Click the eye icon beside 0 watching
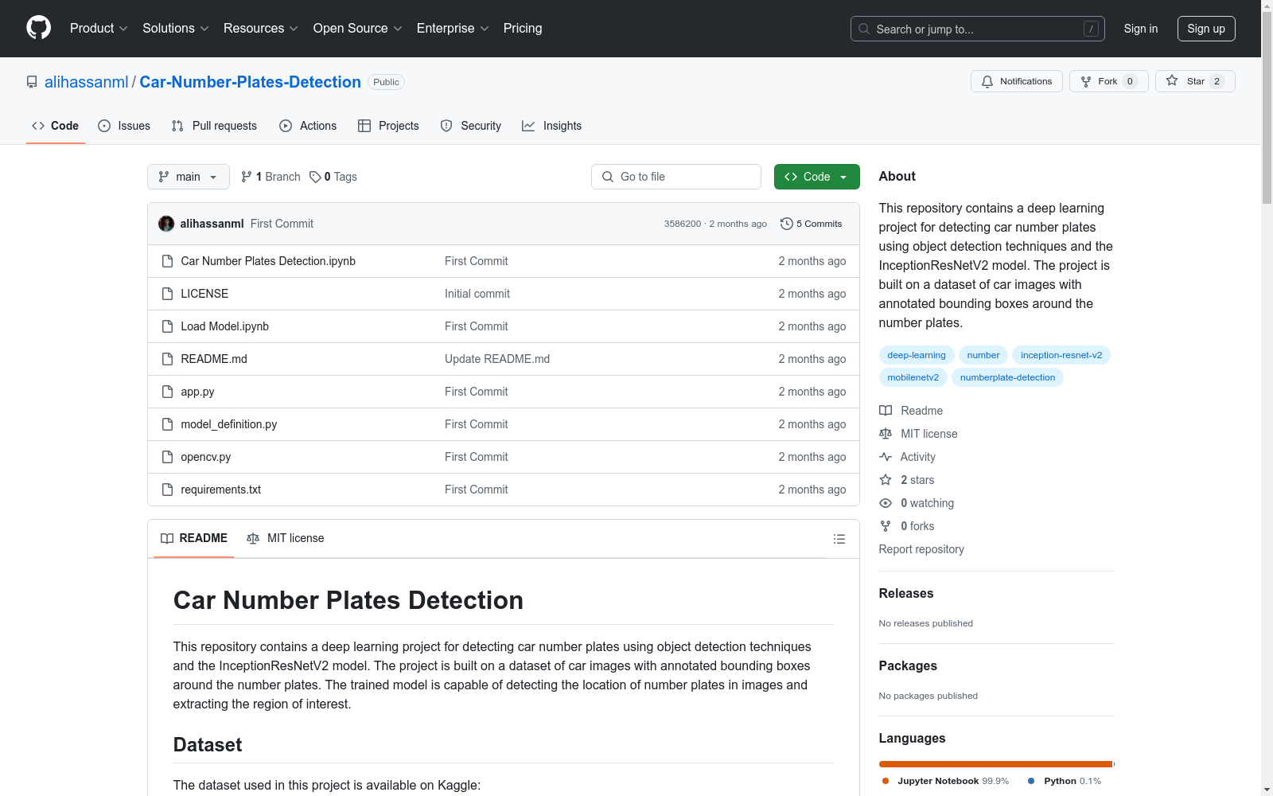The height and width of the screenshot is (796, 1273). 886,503
